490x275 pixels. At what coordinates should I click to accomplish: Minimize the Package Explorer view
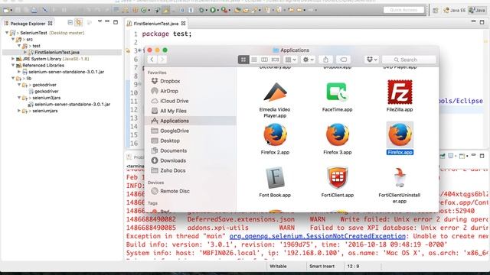point(107,21)
